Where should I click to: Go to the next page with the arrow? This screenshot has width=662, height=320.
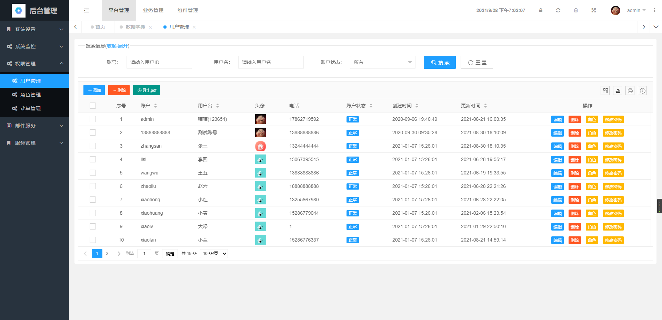coord(119,254)
